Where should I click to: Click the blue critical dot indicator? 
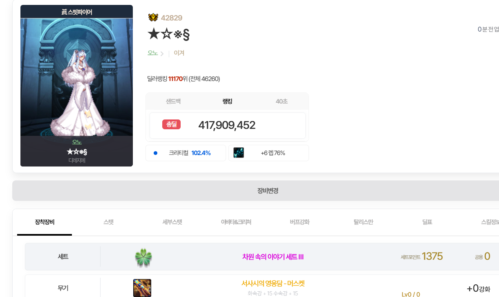click(x=155, y=153)
